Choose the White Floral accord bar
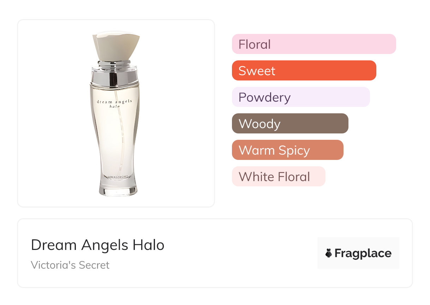430x305 pixels. pyautogui.click(x=279, y=177)
